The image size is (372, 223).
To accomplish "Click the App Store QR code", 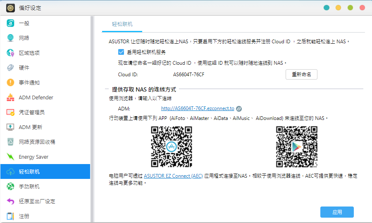I will pyautogui.click(x=172, y=147).
